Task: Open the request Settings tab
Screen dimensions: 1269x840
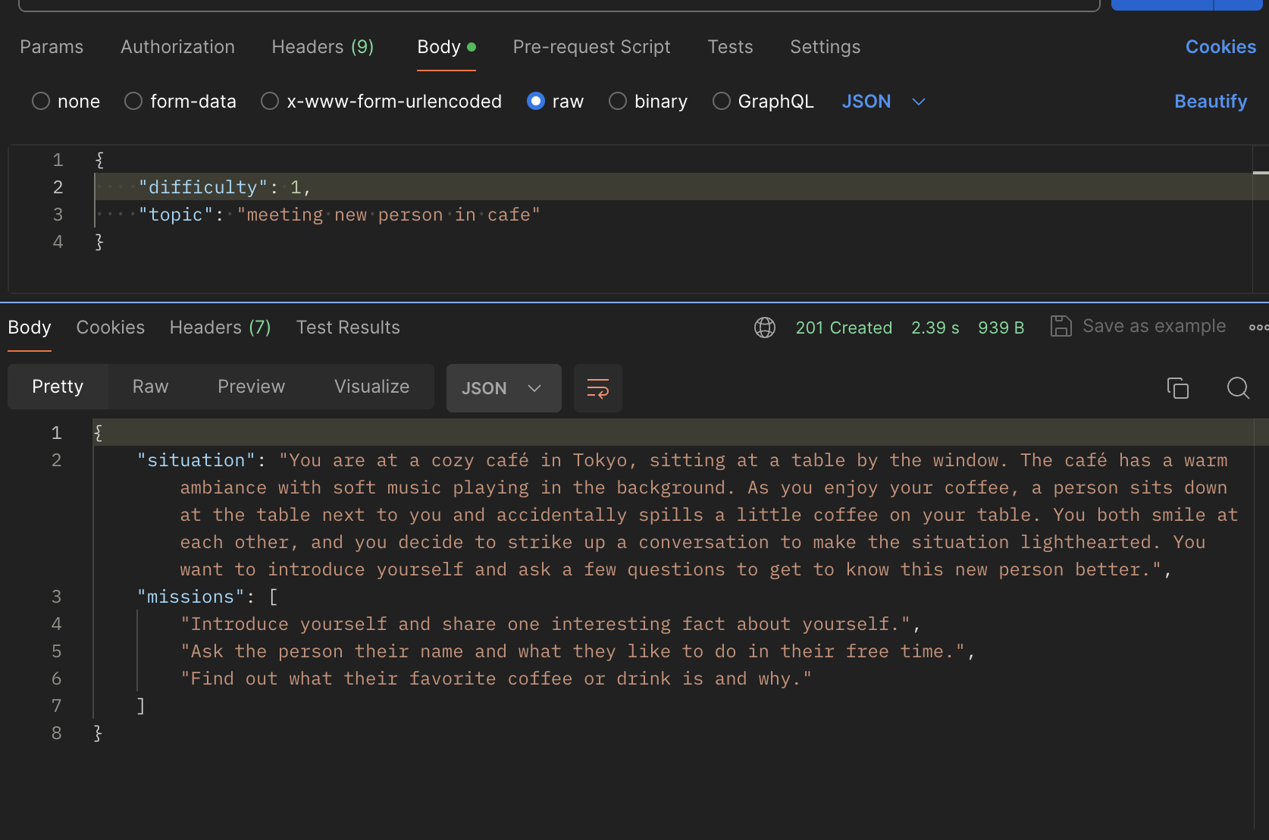Action: (826, 47)
